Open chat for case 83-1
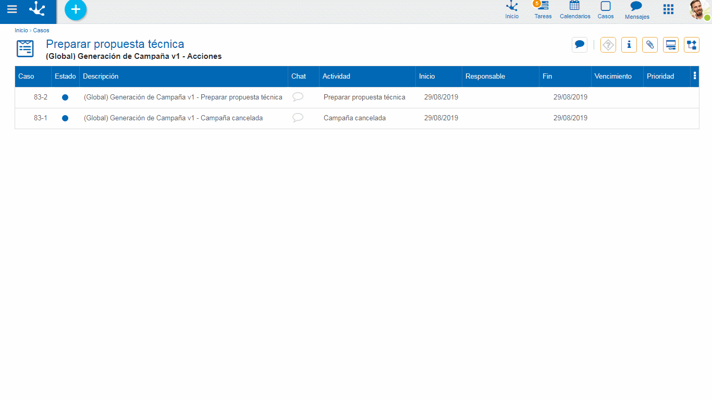Screen dimensions: 712x400 click(298, 118)
